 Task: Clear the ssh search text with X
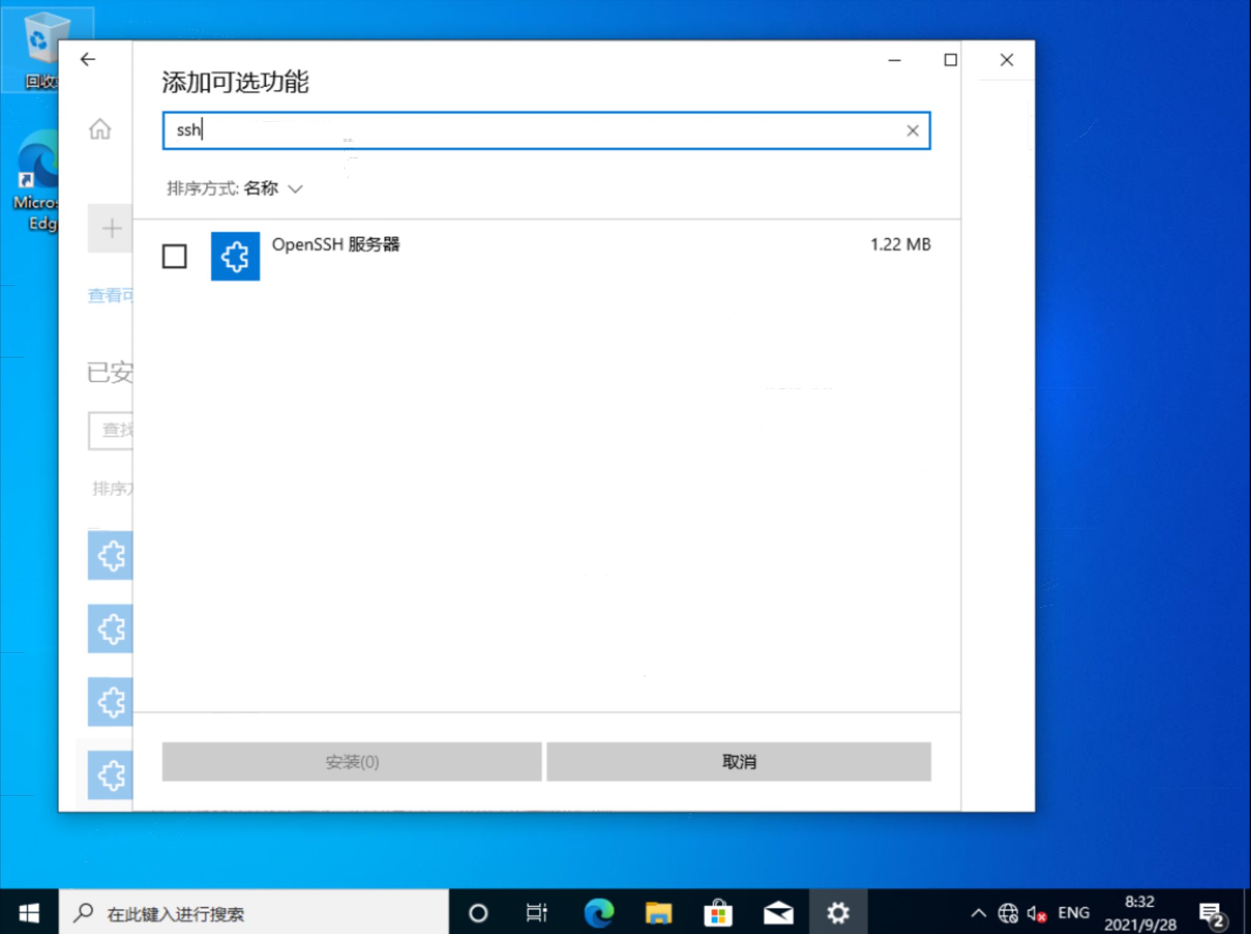pos(912,131)
